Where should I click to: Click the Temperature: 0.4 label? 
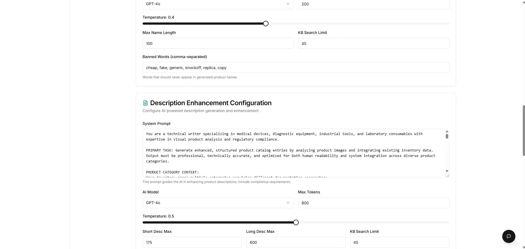point(158,17)
